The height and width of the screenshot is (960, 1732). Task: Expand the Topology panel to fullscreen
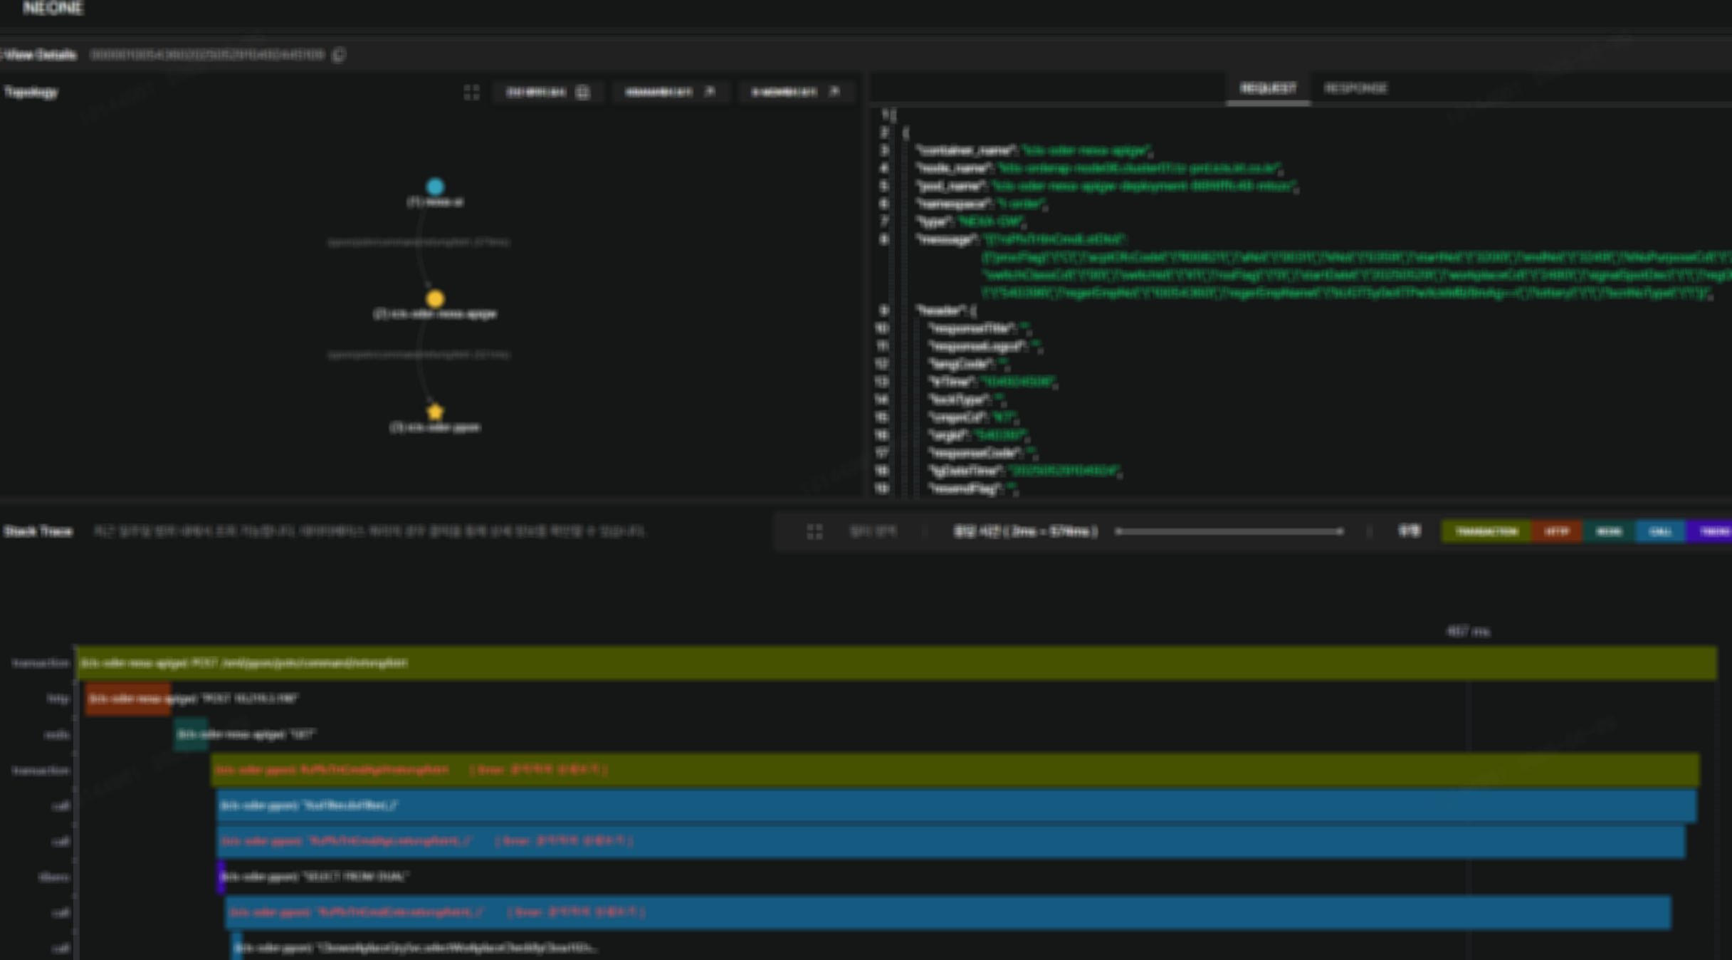point(471,92)
